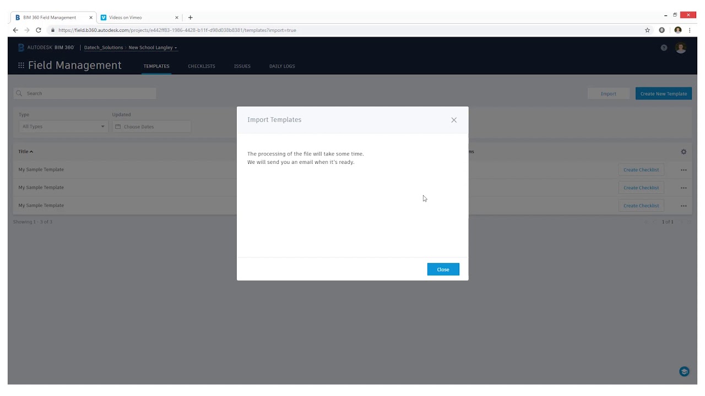This screenshot has height=396, width=705.
Task: Open a new browser tab with plus
Action: [191, 18]
